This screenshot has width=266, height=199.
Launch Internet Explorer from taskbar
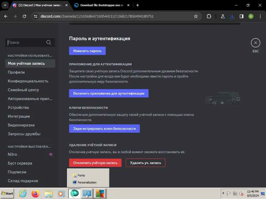[x=23, y=193]
